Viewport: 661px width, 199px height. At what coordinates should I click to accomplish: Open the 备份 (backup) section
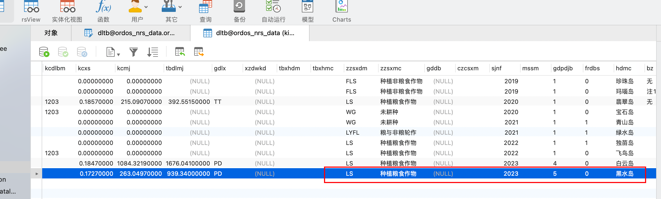pyautogui.click(x=239, y=11)
